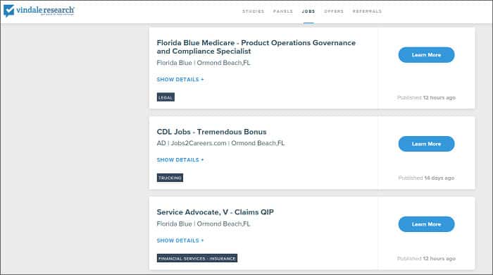Click the Legal category tag
This screenshot has width=493, height=275.
point(166,97)
